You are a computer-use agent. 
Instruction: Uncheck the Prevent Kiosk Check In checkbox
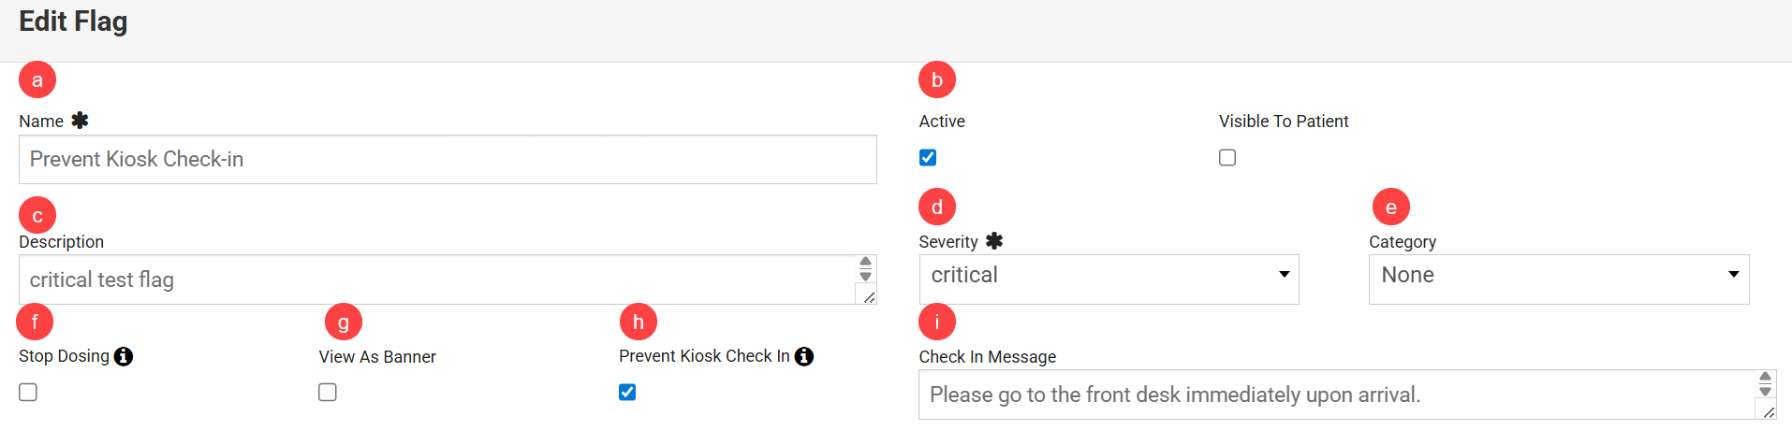point(627,393)
